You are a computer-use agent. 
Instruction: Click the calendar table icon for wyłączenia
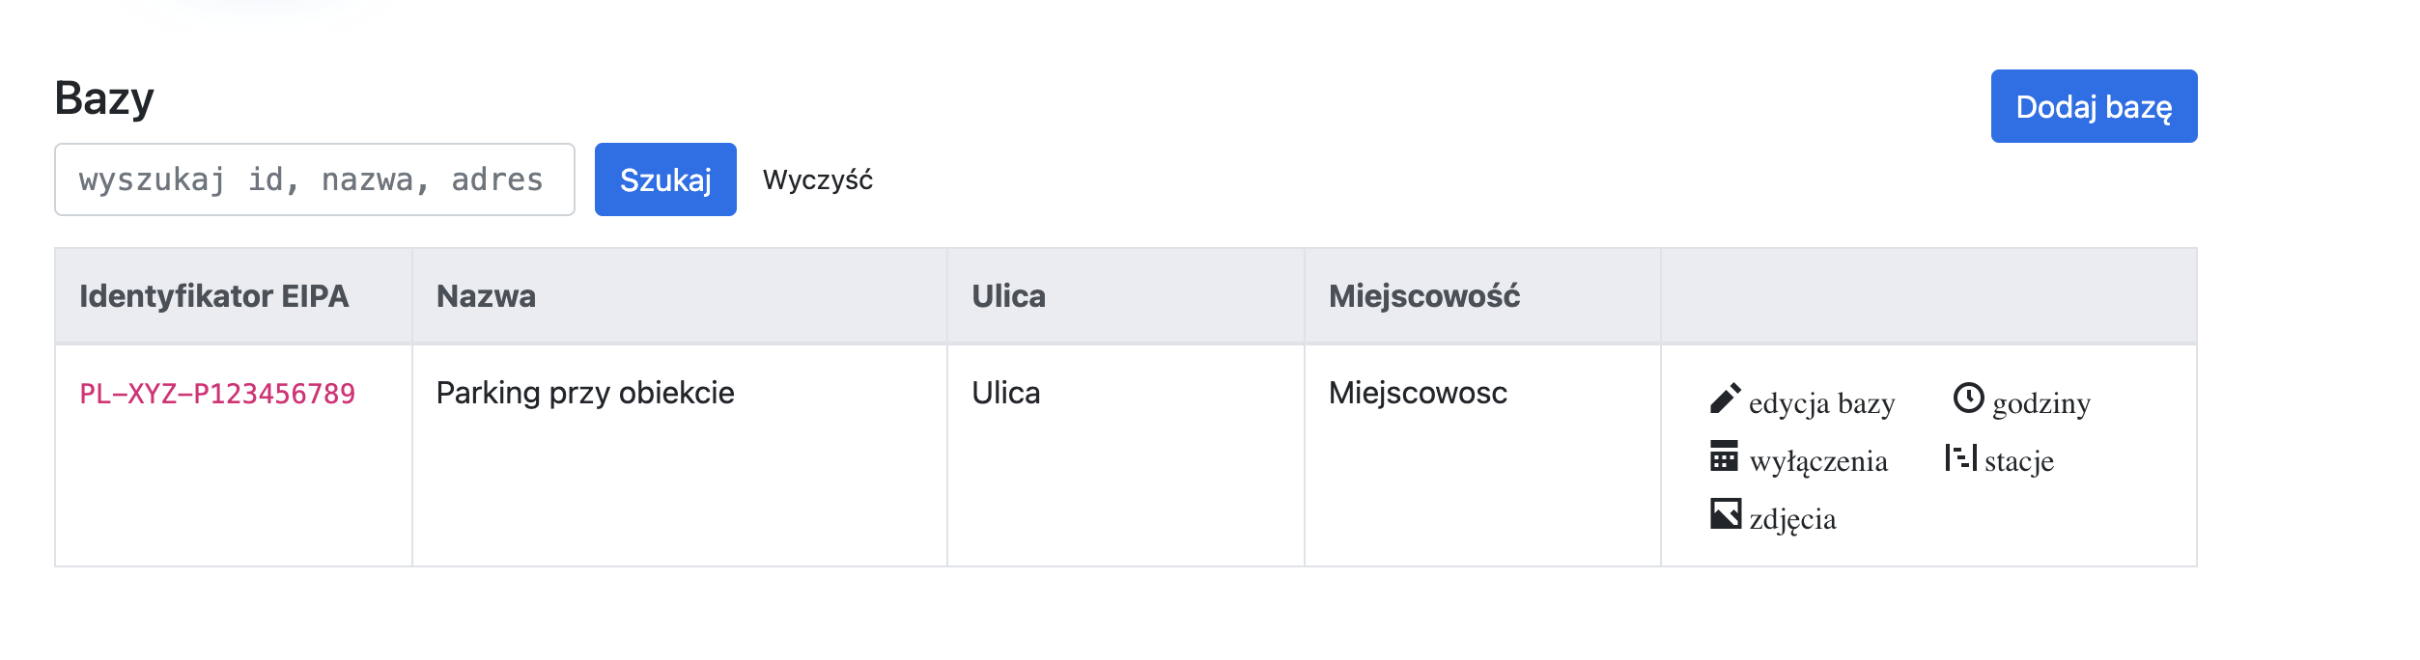point(1724,456)
